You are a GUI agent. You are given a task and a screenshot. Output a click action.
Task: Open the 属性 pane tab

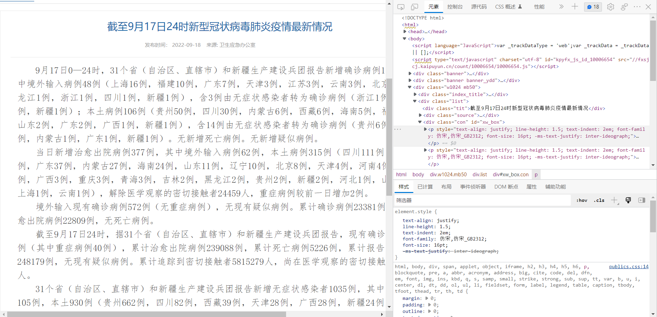click(x=531, y=187)
